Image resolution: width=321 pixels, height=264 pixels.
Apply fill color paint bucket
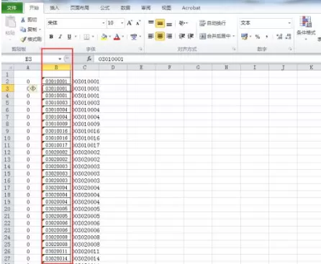tap(104, 37)
